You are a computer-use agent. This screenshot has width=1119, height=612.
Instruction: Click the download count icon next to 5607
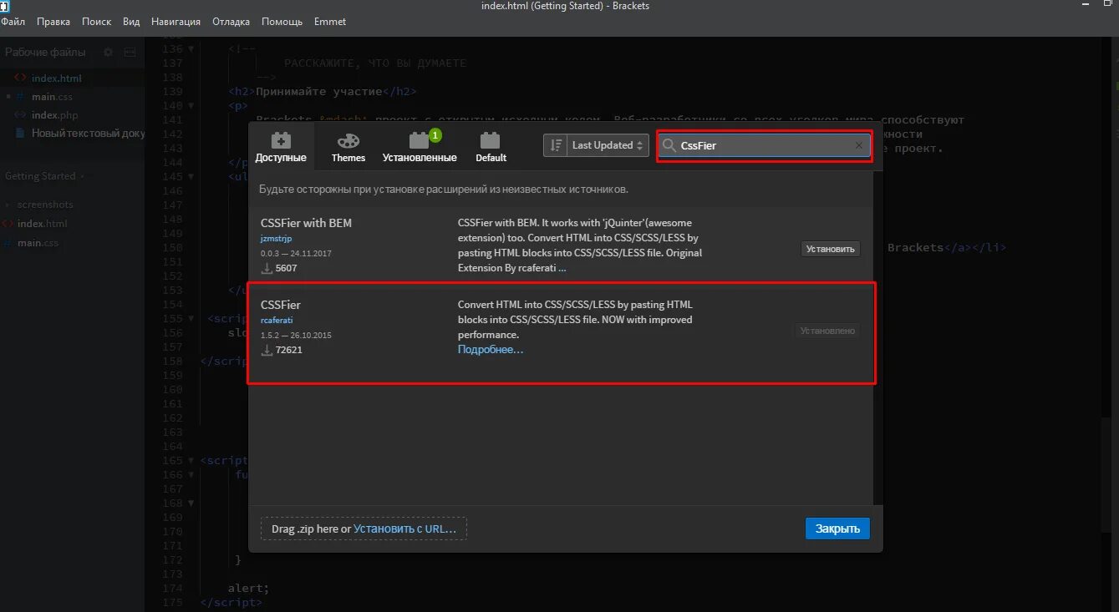tap(267, 269)
